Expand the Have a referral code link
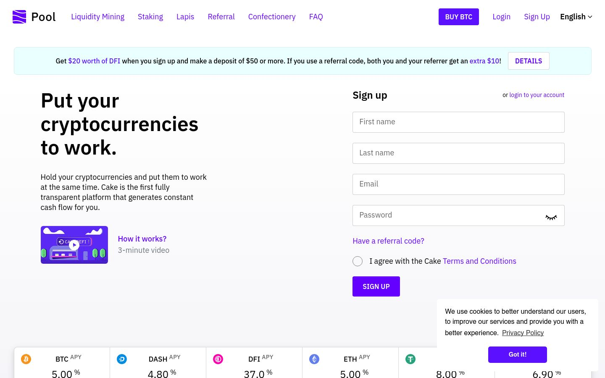 pos(388,241)
